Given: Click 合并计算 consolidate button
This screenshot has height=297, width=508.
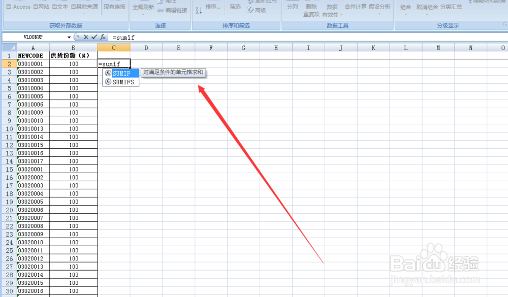Looking at the screenshot, I should click(x=356, y=7).
